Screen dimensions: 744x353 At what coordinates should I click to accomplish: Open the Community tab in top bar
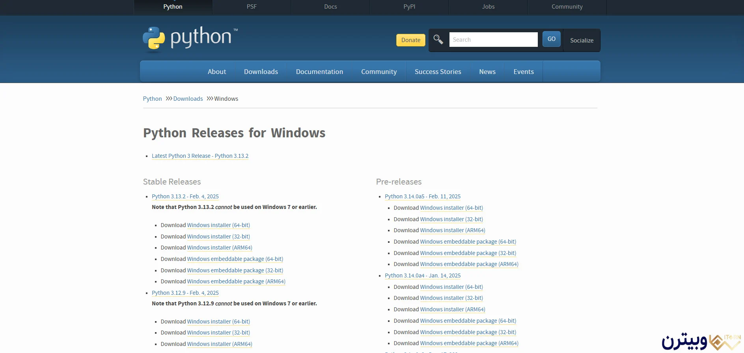567,7
